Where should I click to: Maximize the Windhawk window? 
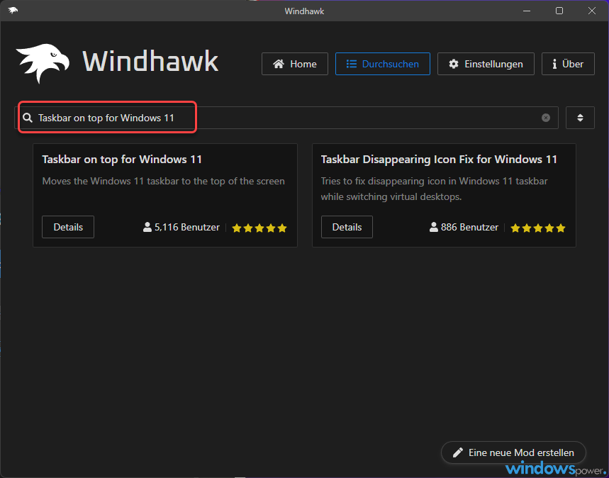tap(559, 11)
